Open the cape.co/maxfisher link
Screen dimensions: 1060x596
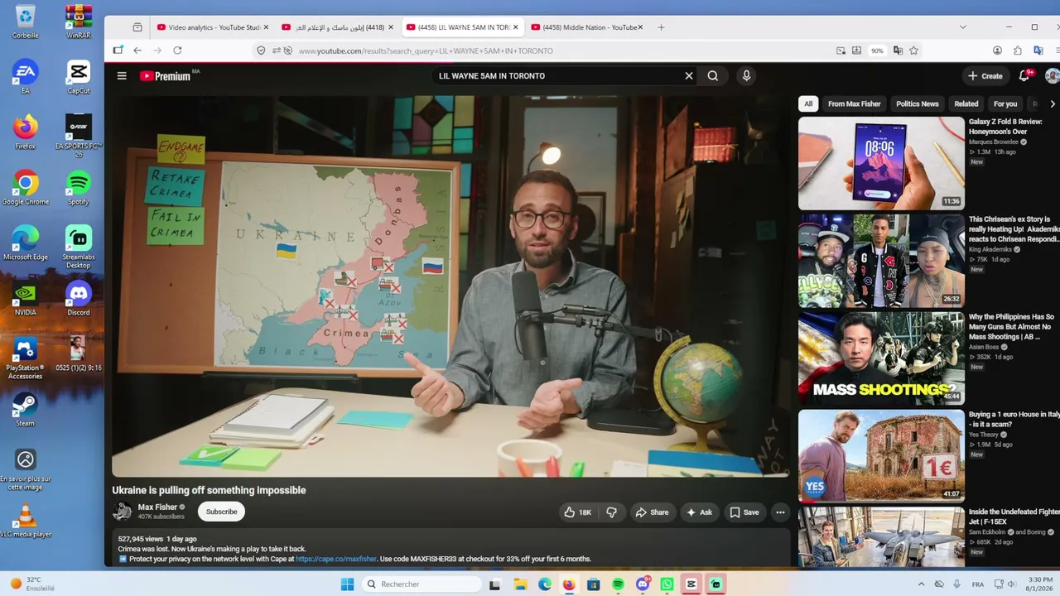coord(336,559)
